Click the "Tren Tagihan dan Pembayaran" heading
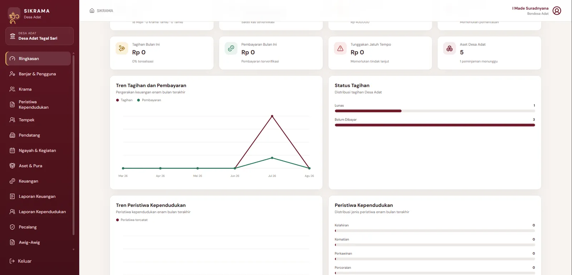 tap(151, 85)
